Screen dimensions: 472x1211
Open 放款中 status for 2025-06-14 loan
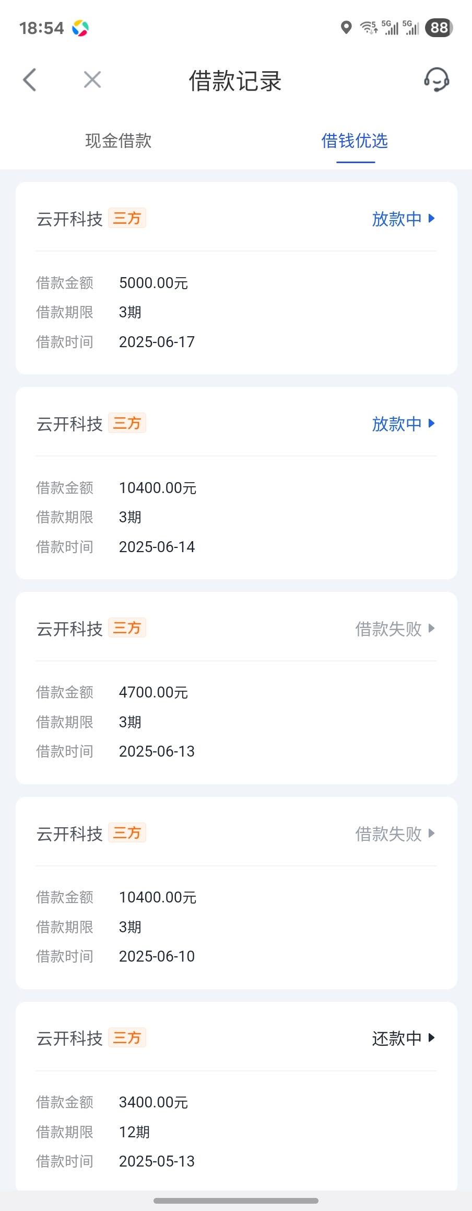pos(403,424)
